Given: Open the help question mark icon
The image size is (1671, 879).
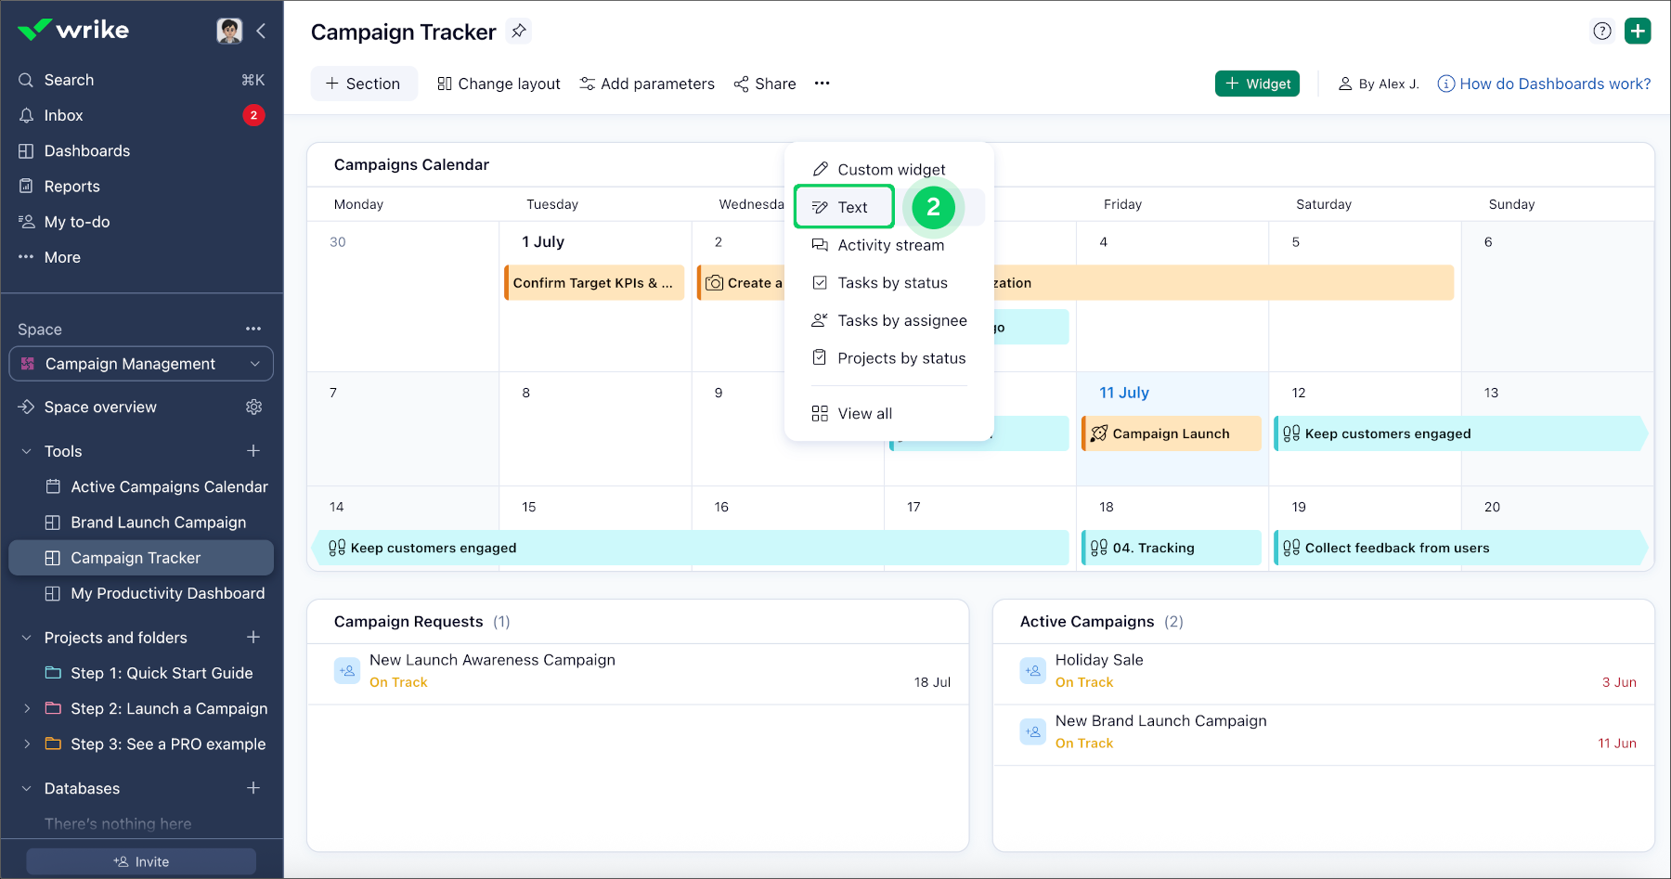Looking at the screenshot, I should (x=1601, y=31).
